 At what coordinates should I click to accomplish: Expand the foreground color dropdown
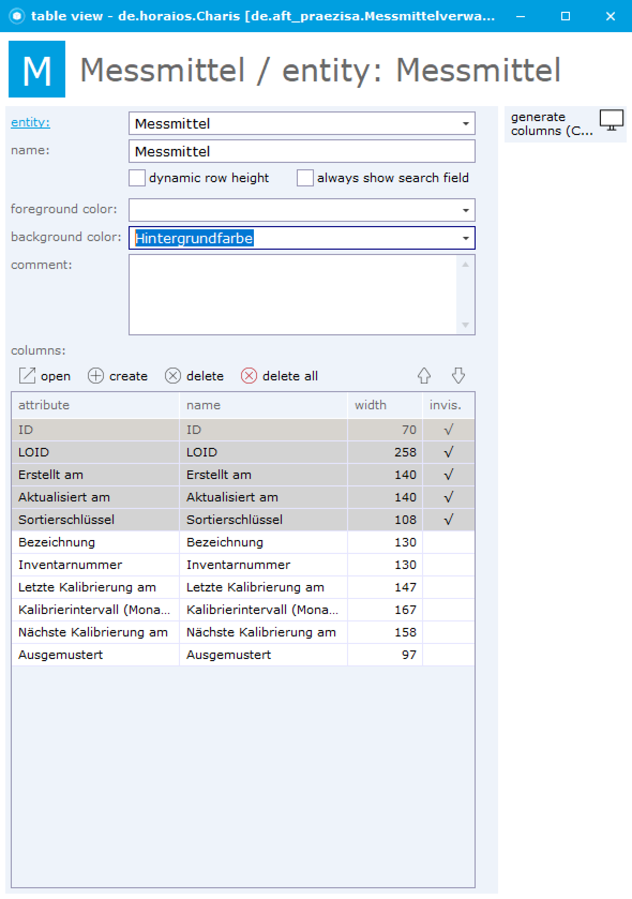pos(465,211)
